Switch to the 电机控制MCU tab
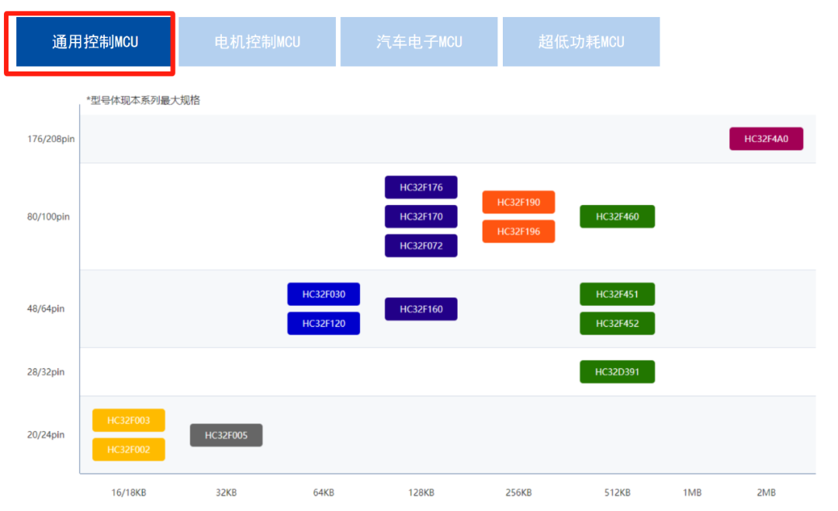 pos(257,41)
